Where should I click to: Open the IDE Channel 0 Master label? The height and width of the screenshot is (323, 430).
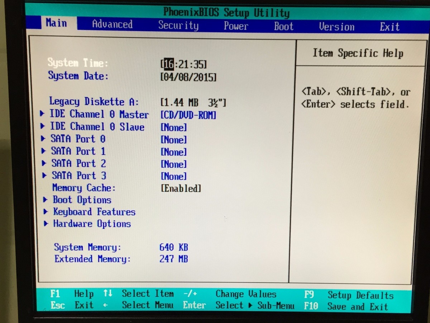pyautogui.click(x=99, y=114)
